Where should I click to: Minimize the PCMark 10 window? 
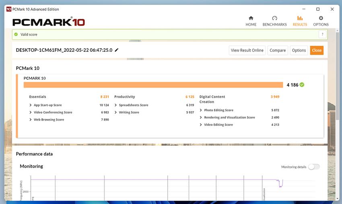coord(304,9)
